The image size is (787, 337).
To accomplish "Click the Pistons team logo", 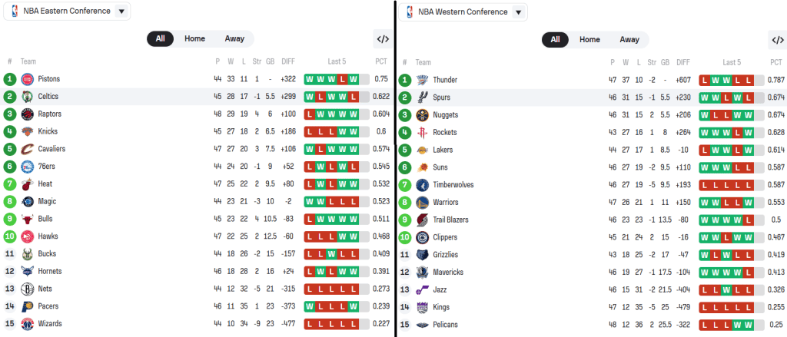I will tap(27, 79).
